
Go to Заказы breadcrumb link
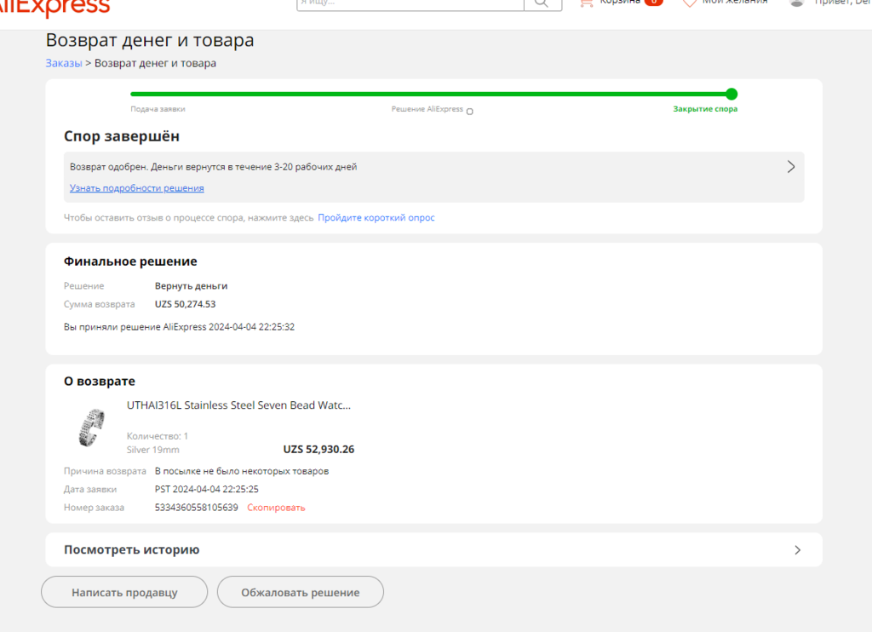tap(64, 63)
